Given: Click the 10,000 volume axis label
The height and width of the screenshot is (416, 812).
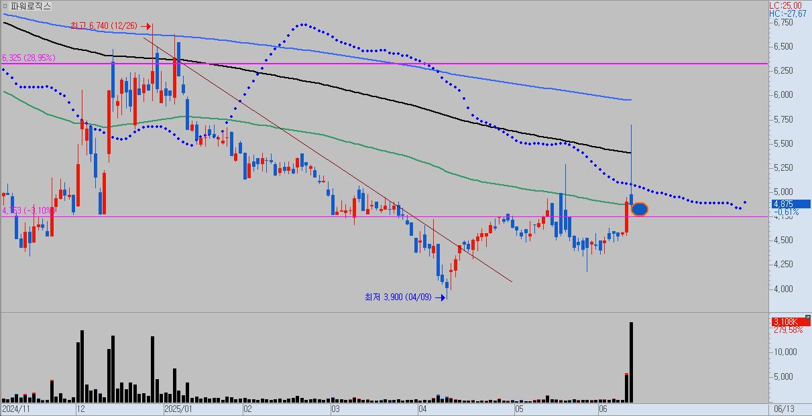Looking at the screenshot, I should point(785,352).
